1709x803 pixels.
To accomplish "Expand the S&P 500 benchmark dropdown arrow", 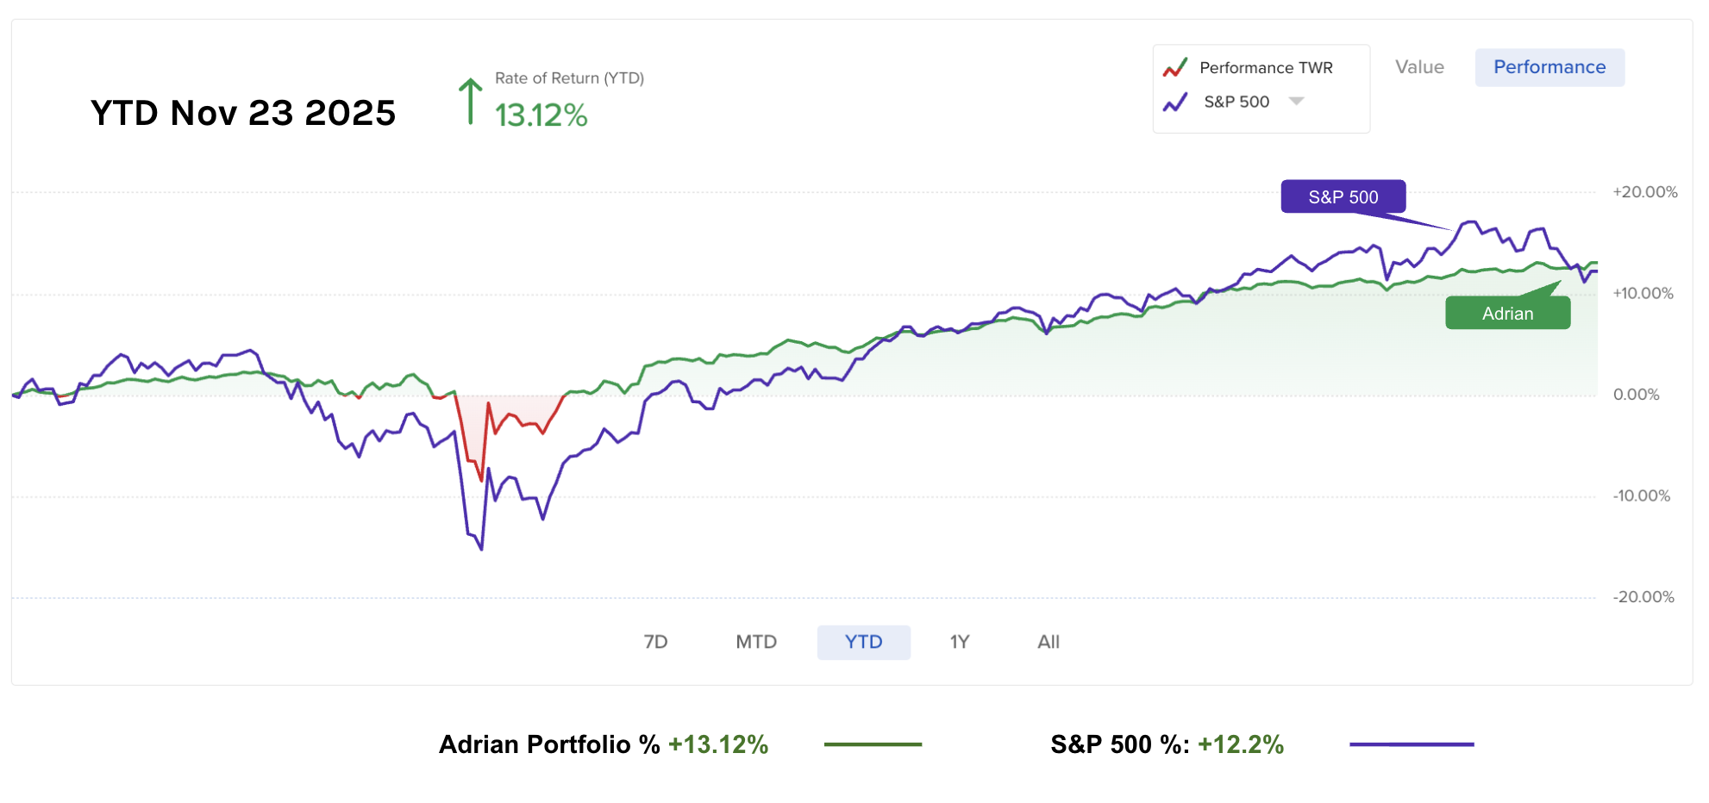I will [1296, 102].
